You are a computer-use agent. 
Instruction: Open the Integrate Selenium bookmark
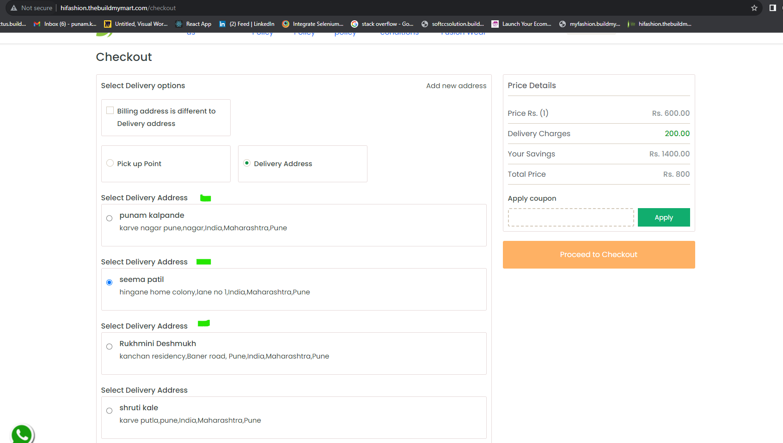click(x=313, y=24)
